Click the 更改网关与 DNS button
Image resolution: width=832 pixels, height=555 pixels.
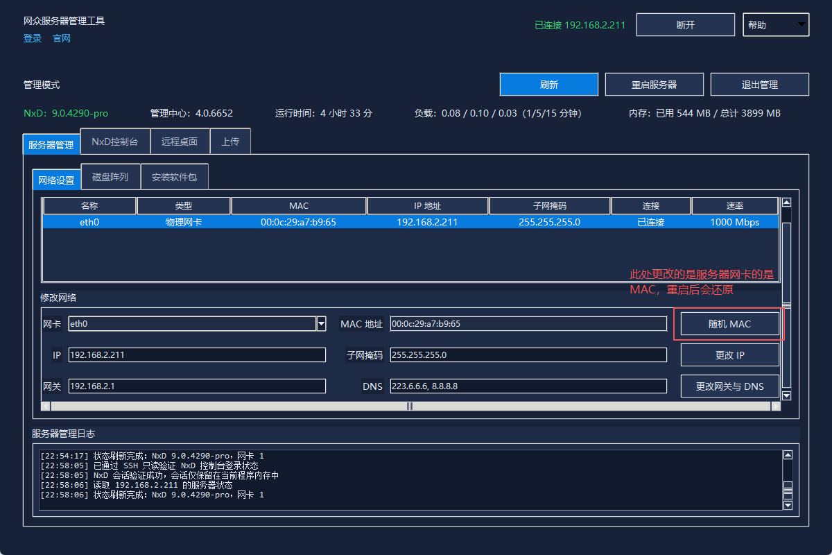(729, 386)
